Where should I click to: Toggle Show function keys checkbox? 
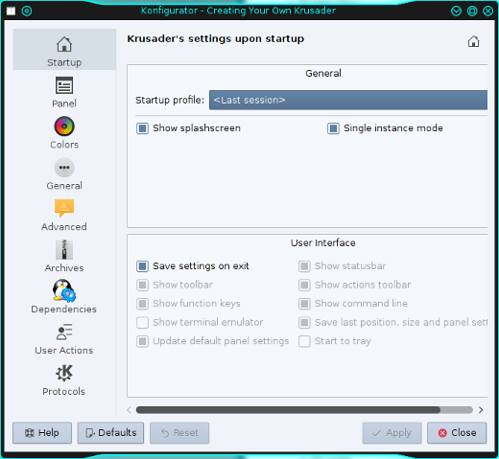[142, 304]
